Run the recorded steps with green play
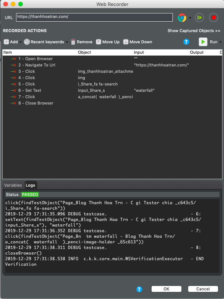 pyautogui.click(x=203, y=42)
